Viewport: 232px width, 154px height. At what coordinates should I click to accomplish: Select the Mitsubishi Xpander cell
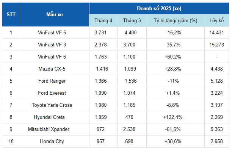55,129
